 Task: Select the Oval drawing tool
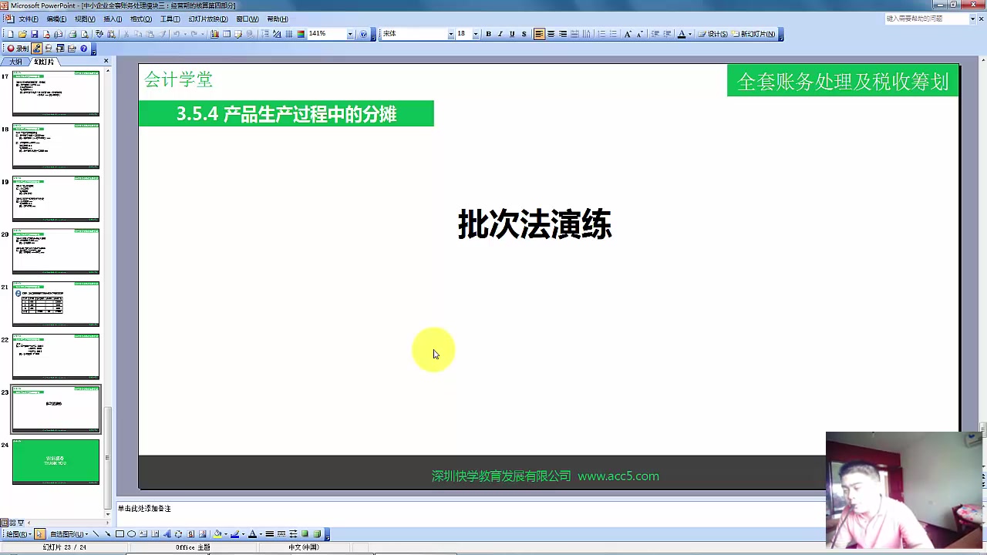[130, 533]
